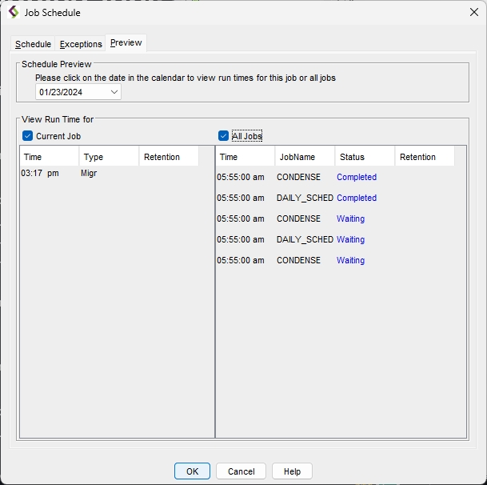The height and width of the screenshot is (485, 487).
Task: Sort current job list by Time column
Action: (49, 157)
